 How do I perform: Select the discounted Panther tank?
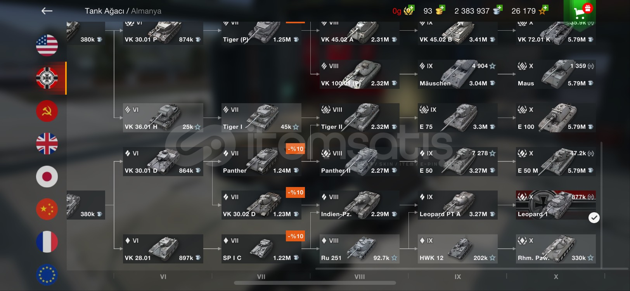pyautogui.click(x=261, y=161)
